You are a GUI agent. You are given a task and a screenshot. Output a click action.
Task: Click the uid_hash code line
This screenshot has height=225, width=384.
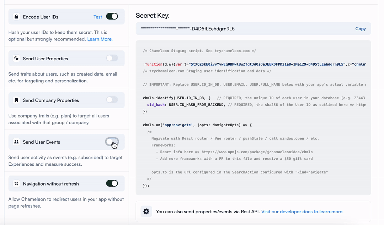click(256, 105)
